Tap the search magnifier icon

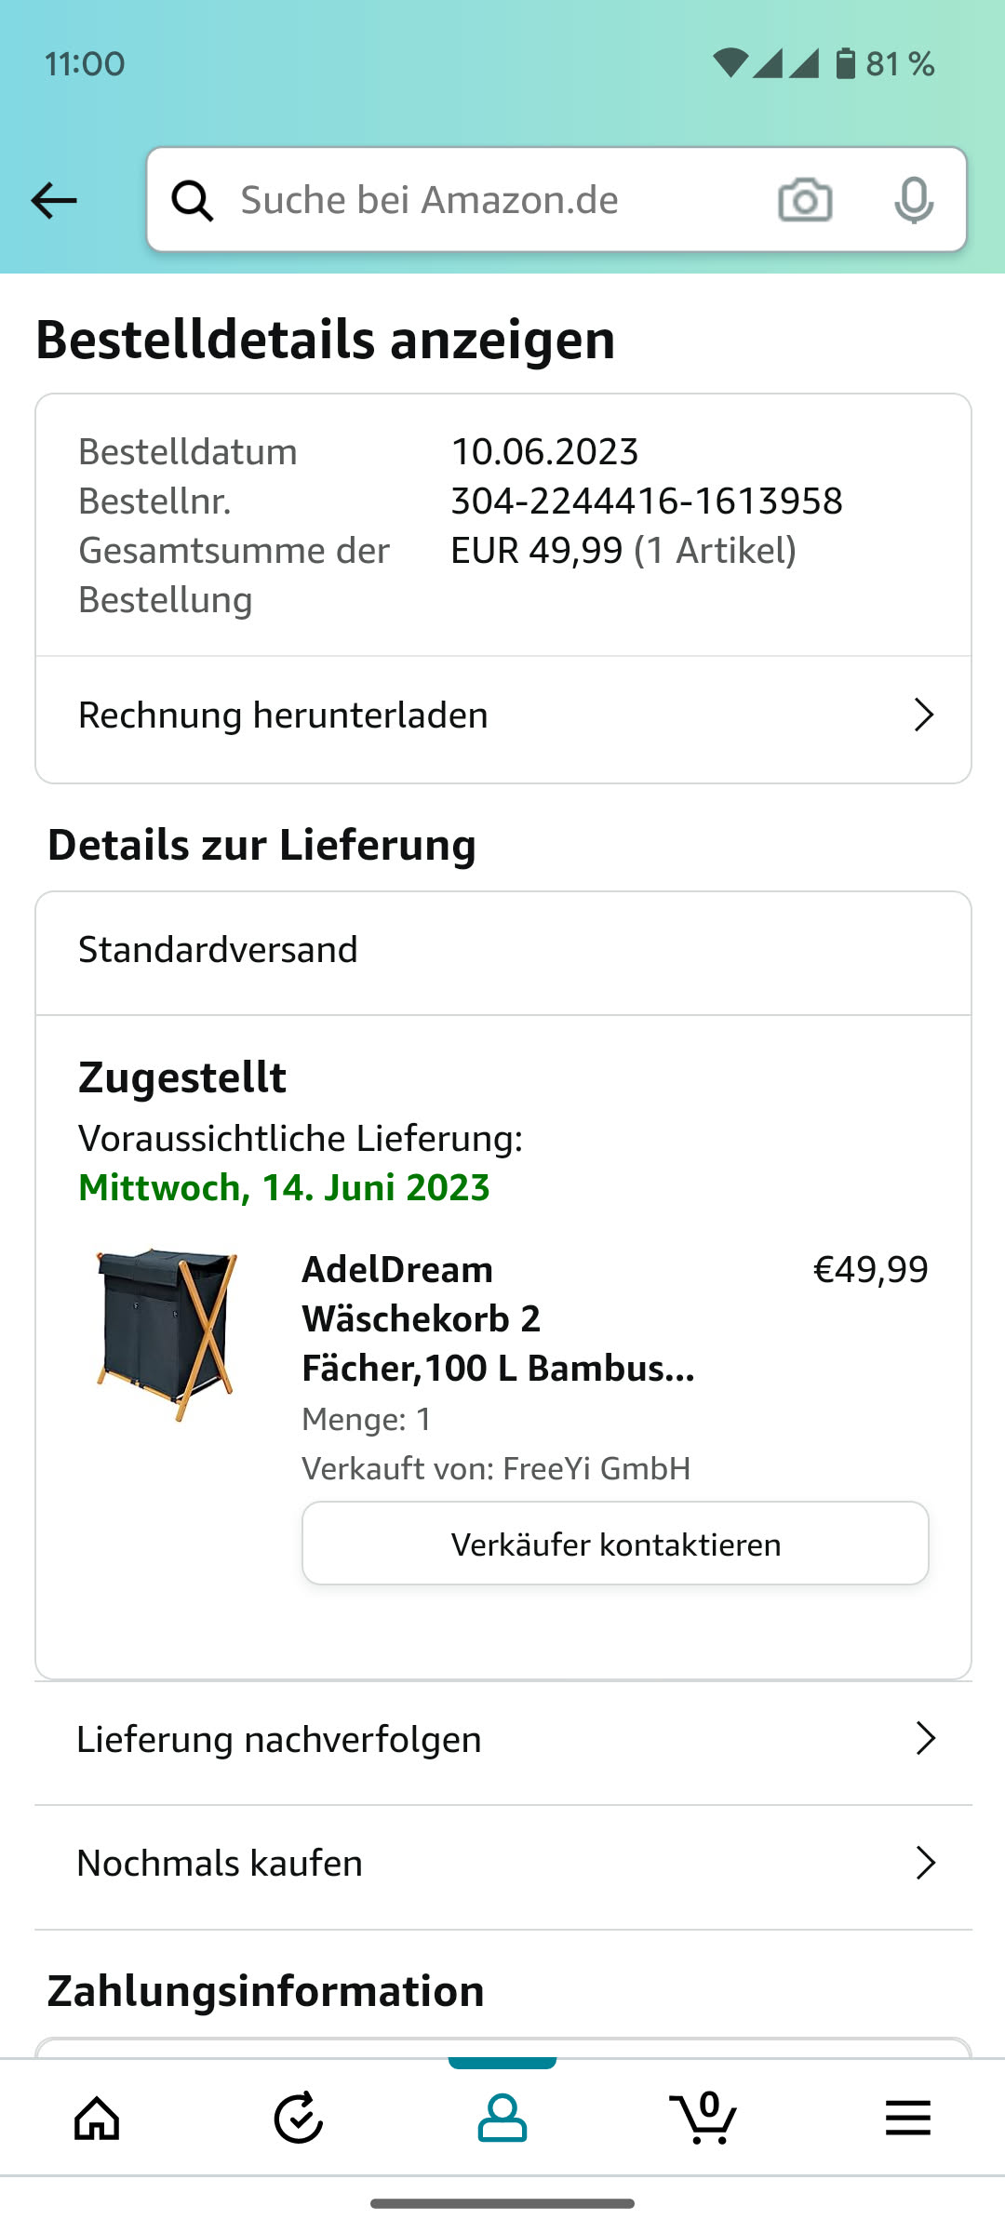click(193, 200)
